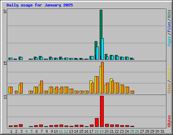
Task: Click the '97' y-axis maximum label
Action: (x=5, y=11)
